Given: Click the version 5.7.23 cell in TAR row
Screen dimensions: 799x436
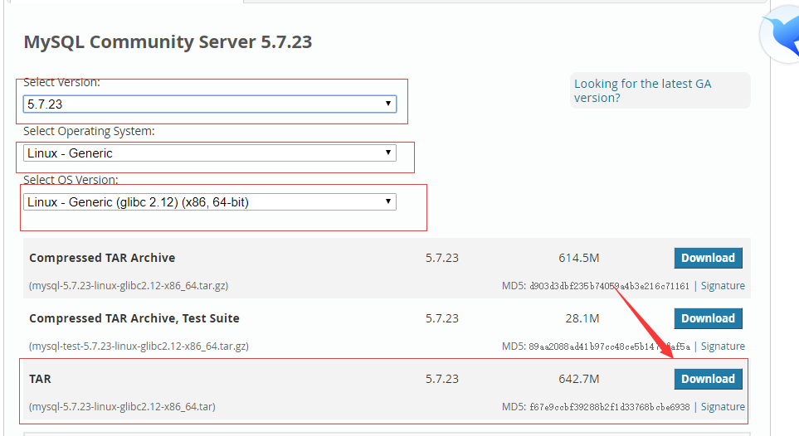Looking at the screenshot, I should [x=441, y=379].
